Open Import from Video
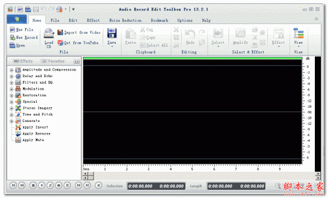The image size is (328, 198). click(x=79, y=32)
